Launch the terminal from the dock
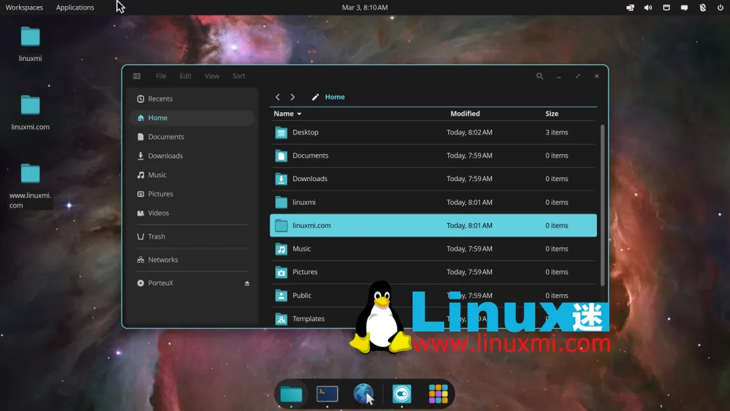Viewport: 730px width, 411px height. click(x=327, y=394)
